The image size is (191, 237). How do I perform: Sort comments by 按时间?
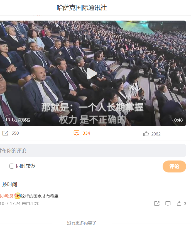10,184
